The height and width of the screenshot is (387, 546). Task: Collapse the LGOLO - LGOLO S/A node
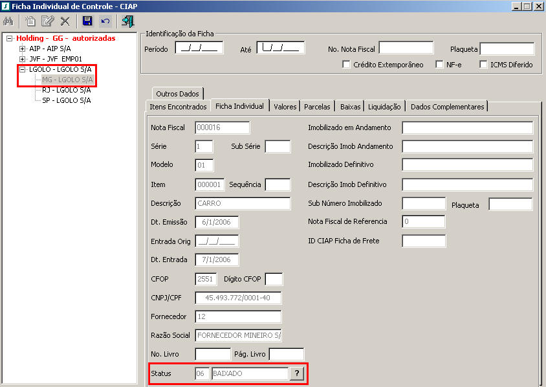[x=23, y=69]
